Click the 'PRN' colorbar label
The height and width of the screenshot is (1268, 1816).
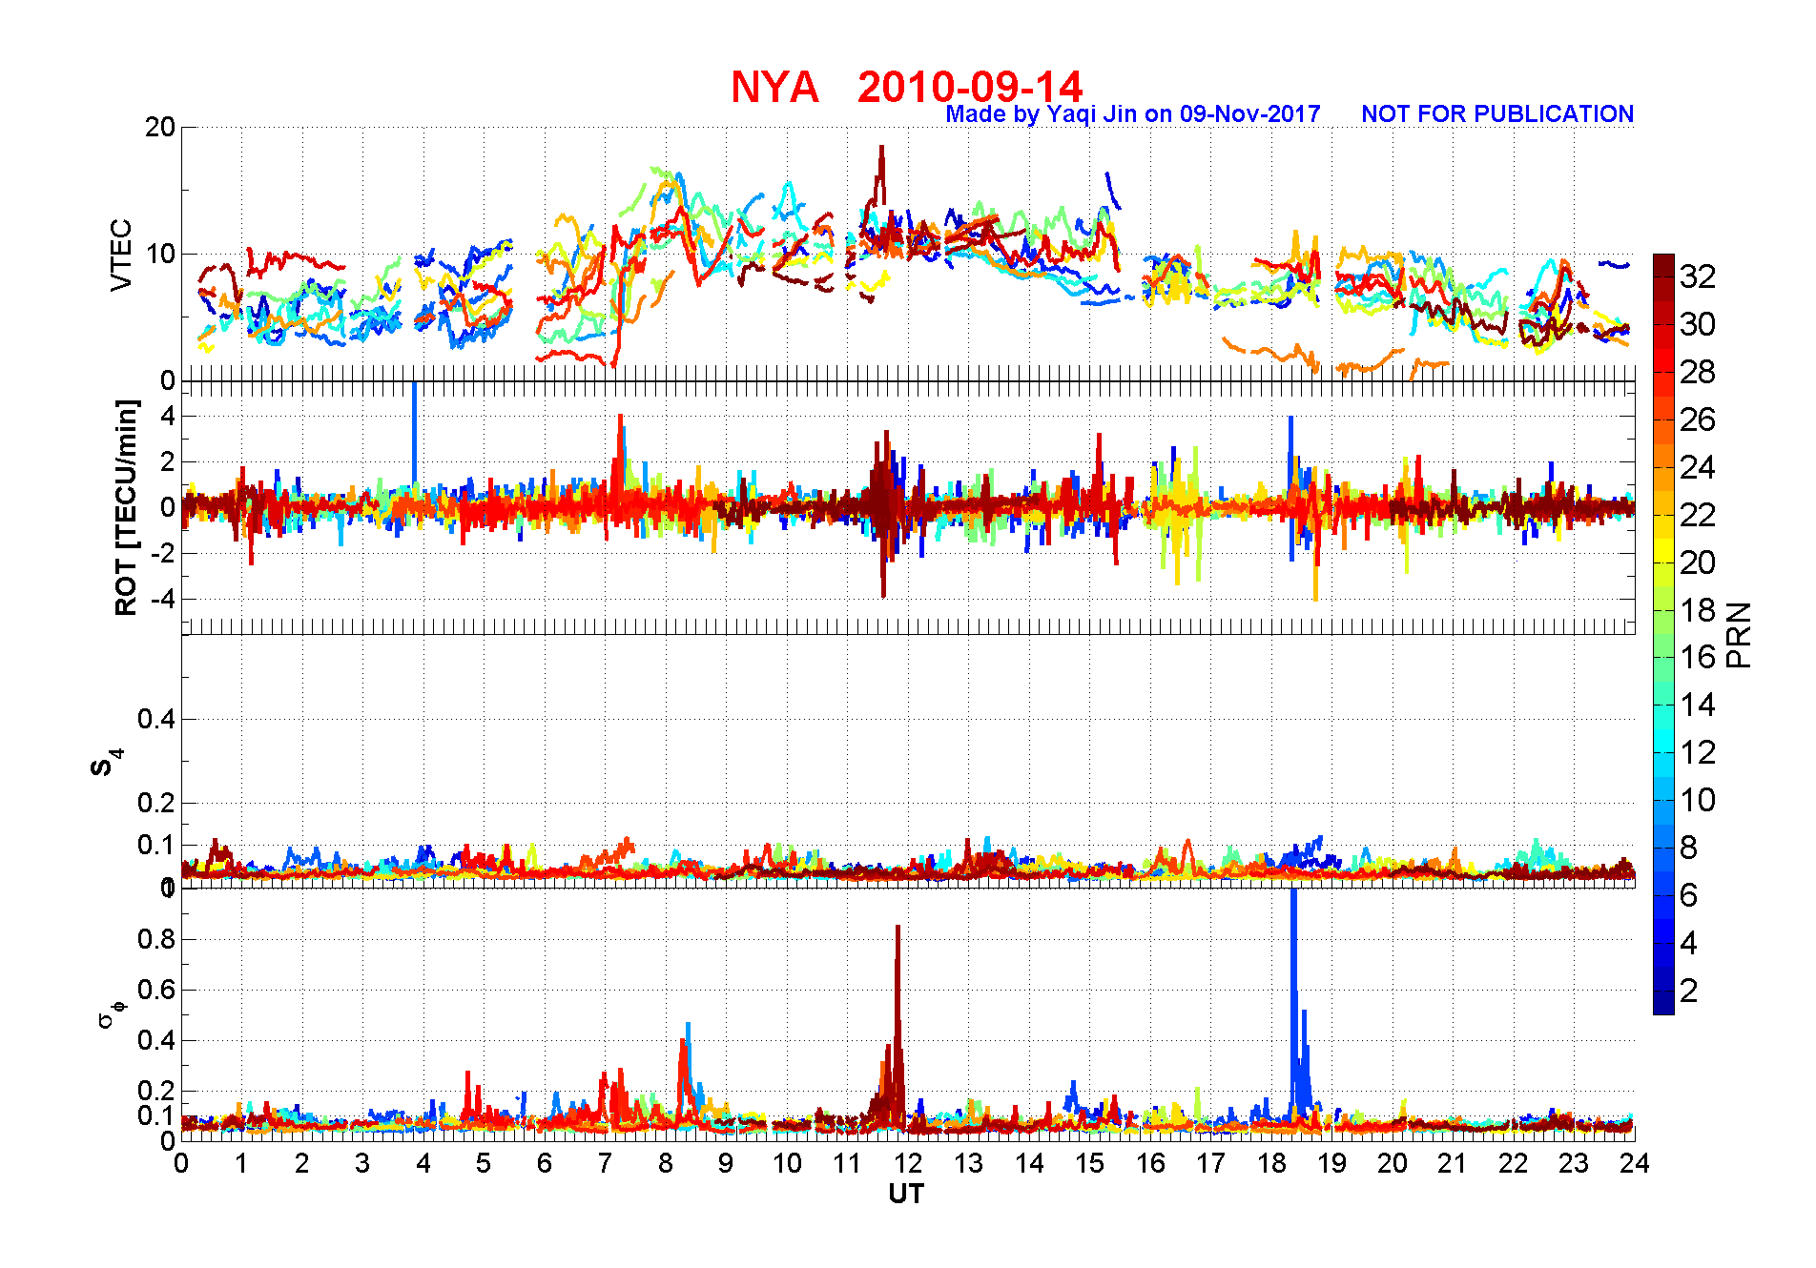pyautogui.click(x=1739, y=634)
